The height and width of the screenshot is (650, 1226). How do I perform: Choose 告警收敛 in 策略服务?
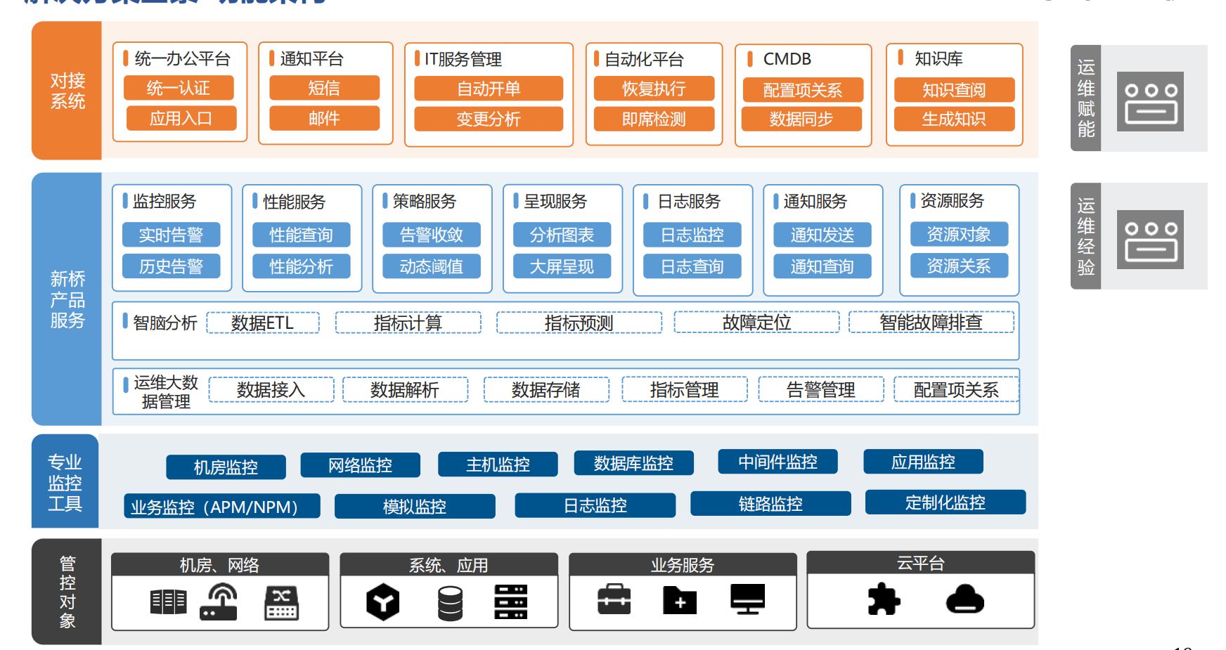pos(432,235)
